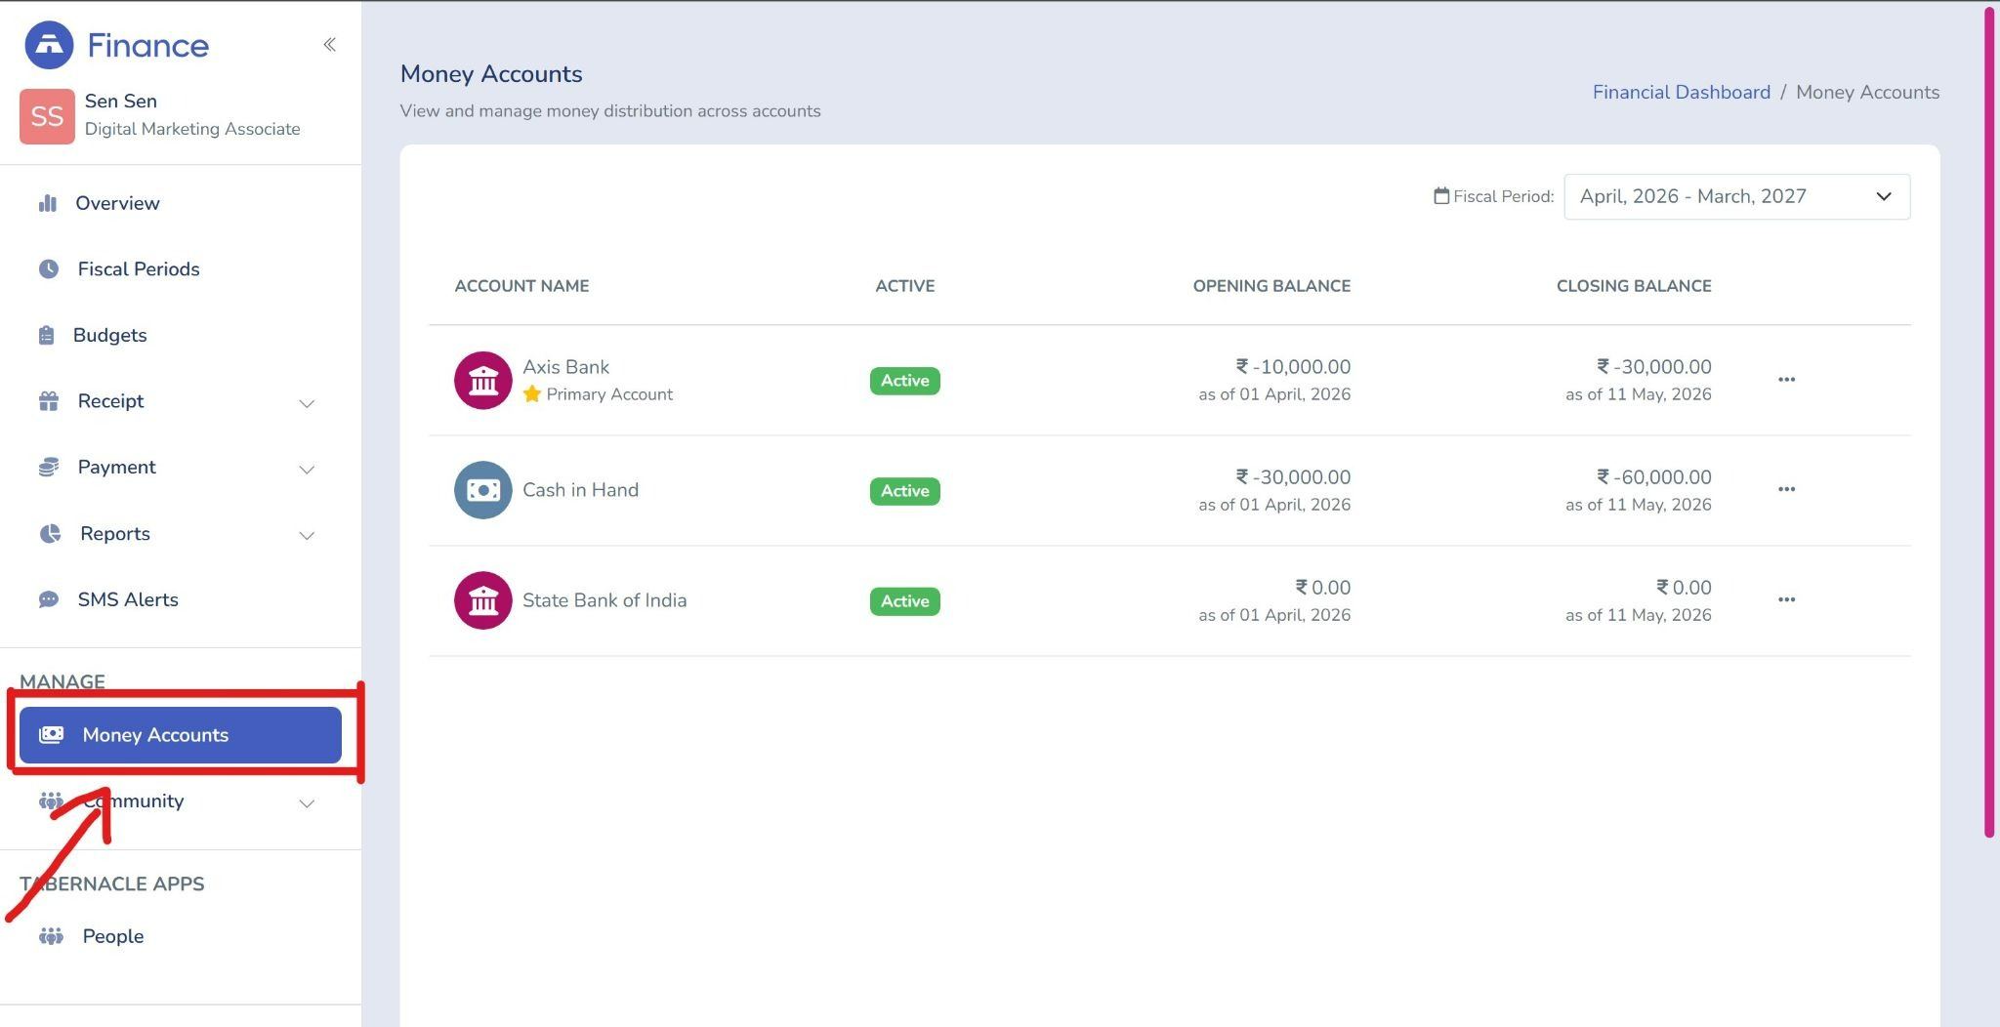Open more options for Cash in Hand row

pos(1786,490)
